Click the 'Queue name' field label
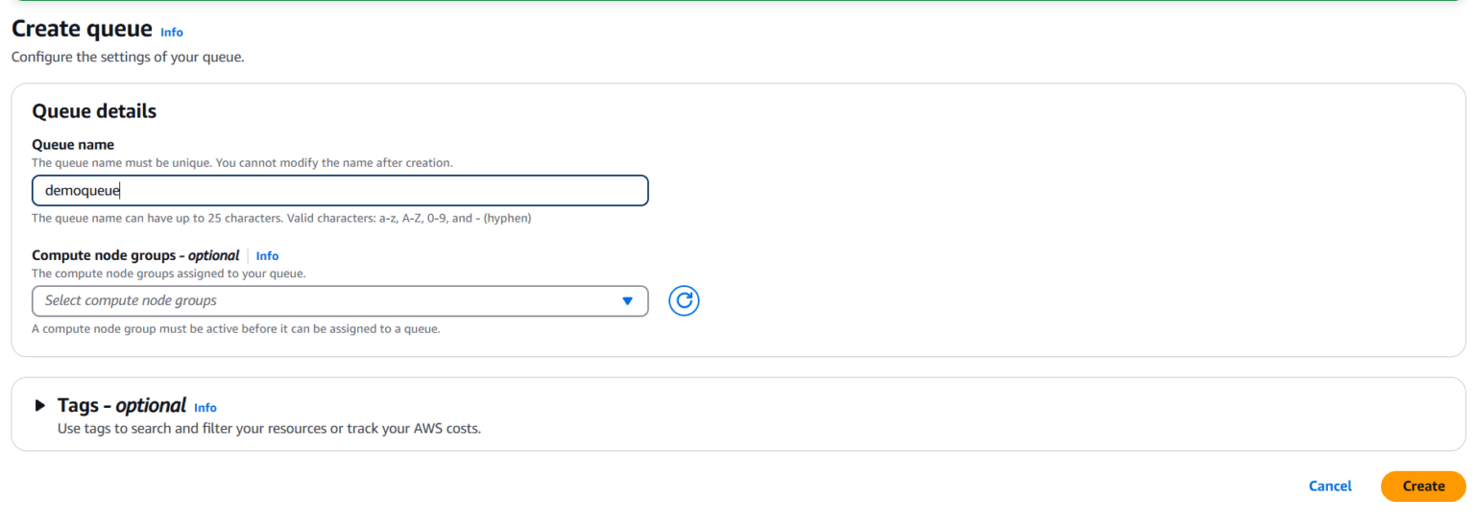This screenshot has height=524, width=1475. 73,145
